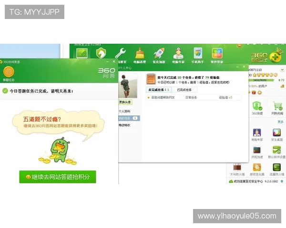
Task: Open 优化加速 rocket icon
Action: pos(159,53)
